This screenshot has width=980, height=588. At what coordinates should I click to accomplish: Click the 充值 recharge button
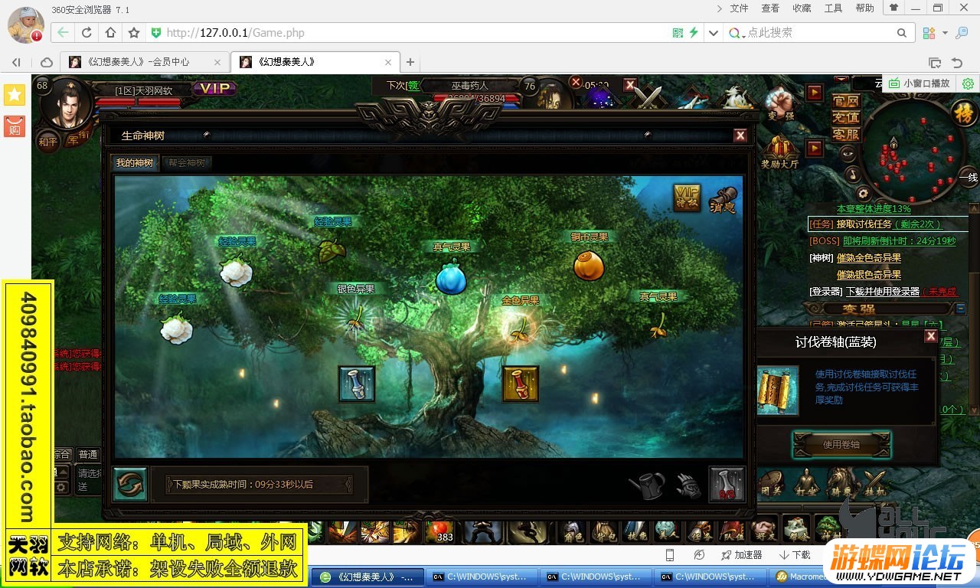click(846, 118)
